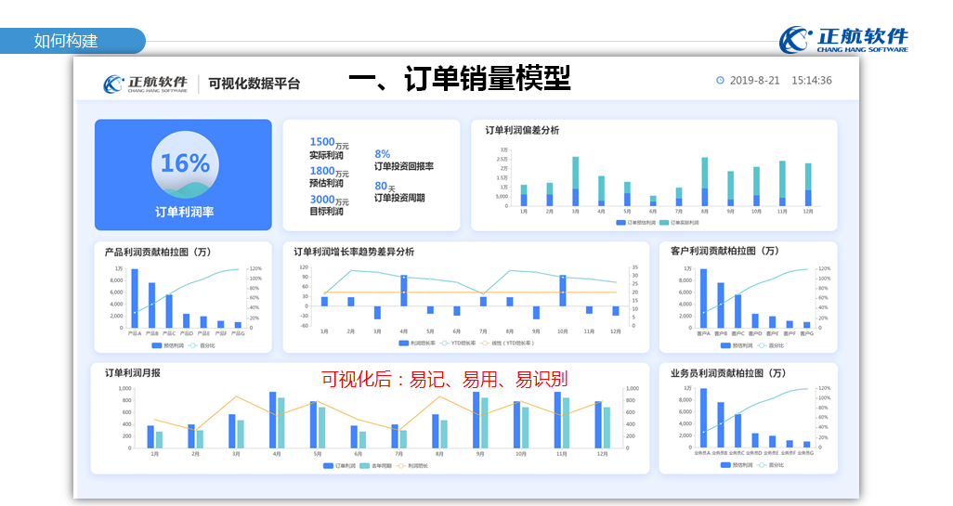Click the 1500万元 实际利润 indicator
Image resolution: width=953 pixels, height=506 pixels.
[x=329, y=149]
